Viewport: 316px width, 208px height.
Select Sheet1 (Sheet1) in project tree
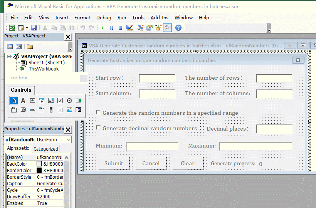(x=47, y=63)
